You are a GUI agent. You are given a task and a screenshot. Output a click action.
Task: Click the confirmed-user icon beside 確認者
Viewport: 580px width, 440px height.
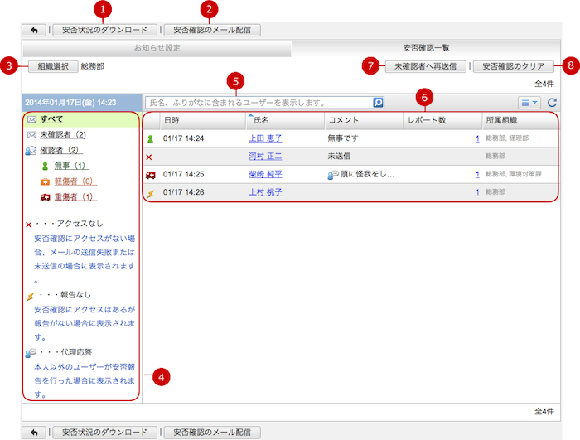tap(31, 151)
